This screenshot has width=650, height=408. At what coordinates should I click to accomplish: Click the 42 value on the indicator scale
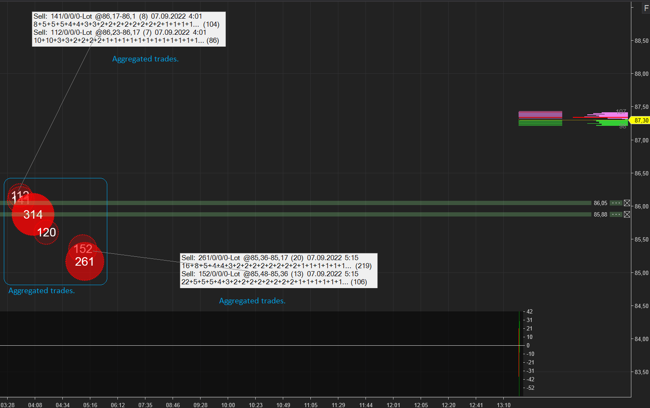point(530,311)
